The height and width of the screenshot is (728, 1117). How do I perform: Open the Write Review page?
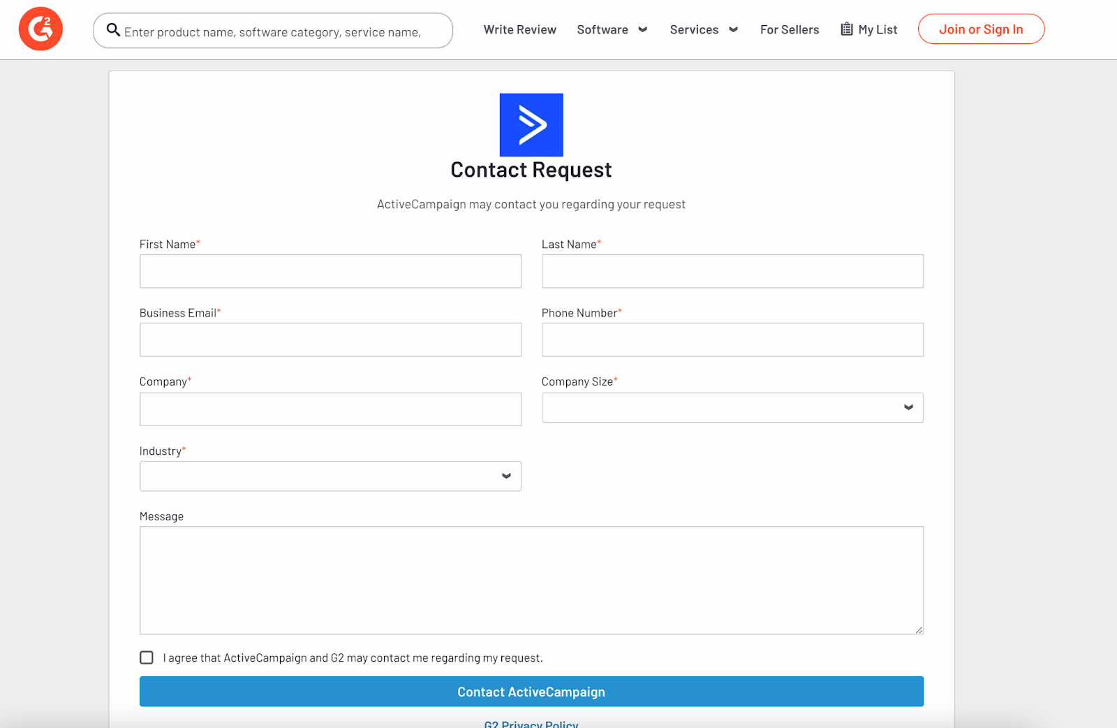520,29
